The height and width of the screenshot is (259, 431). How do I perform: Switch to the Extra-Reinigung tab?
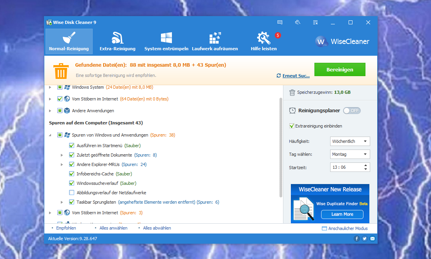coord(118,41)
